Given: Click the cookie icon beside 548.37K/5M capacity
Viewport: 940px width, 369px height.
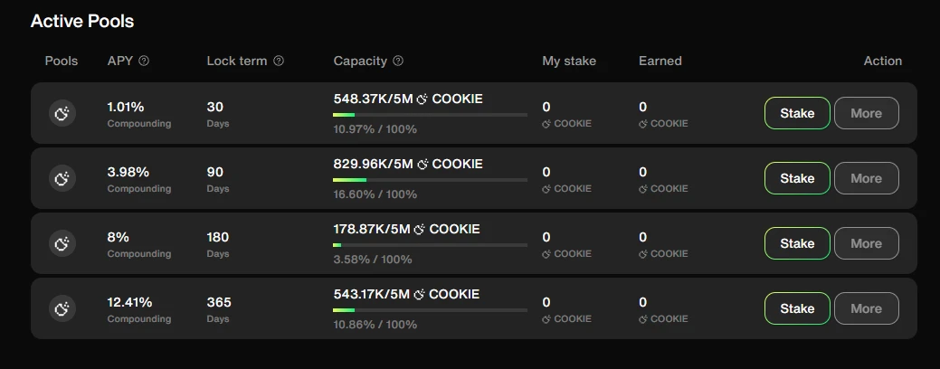Looking at the screenshot, I should pos(422,99).
